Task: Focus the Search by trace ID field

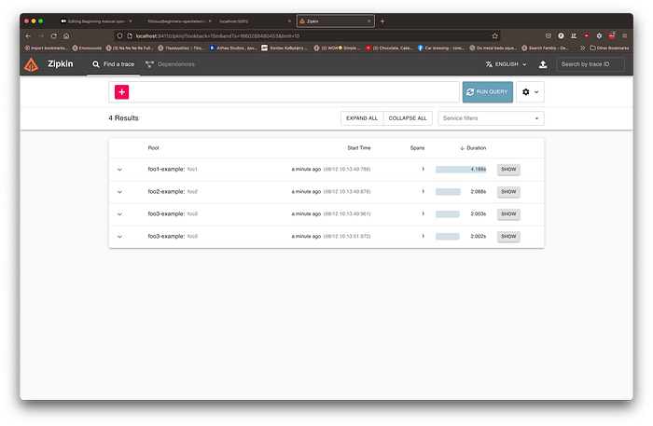Action: [590, 64]
